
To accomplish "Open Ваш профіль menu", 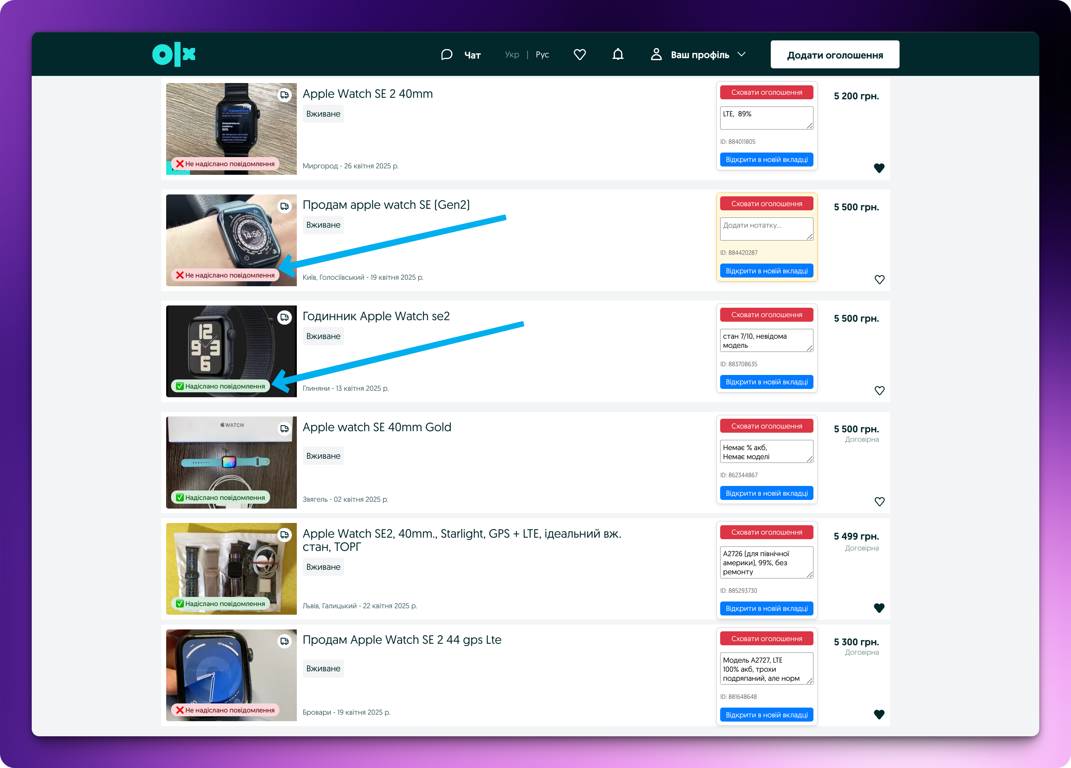I will pos(700,55).
